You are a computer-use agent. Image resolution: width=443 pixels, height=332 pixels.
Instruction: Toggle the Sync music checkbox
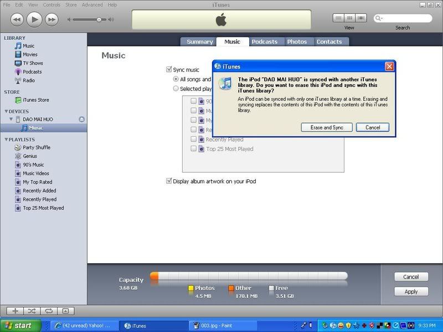169,70
